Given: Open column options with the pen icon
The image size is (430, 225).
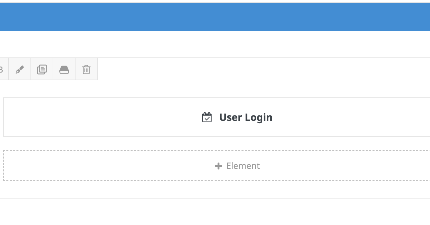Looking at the screenshot, I should tap(20, 69).
